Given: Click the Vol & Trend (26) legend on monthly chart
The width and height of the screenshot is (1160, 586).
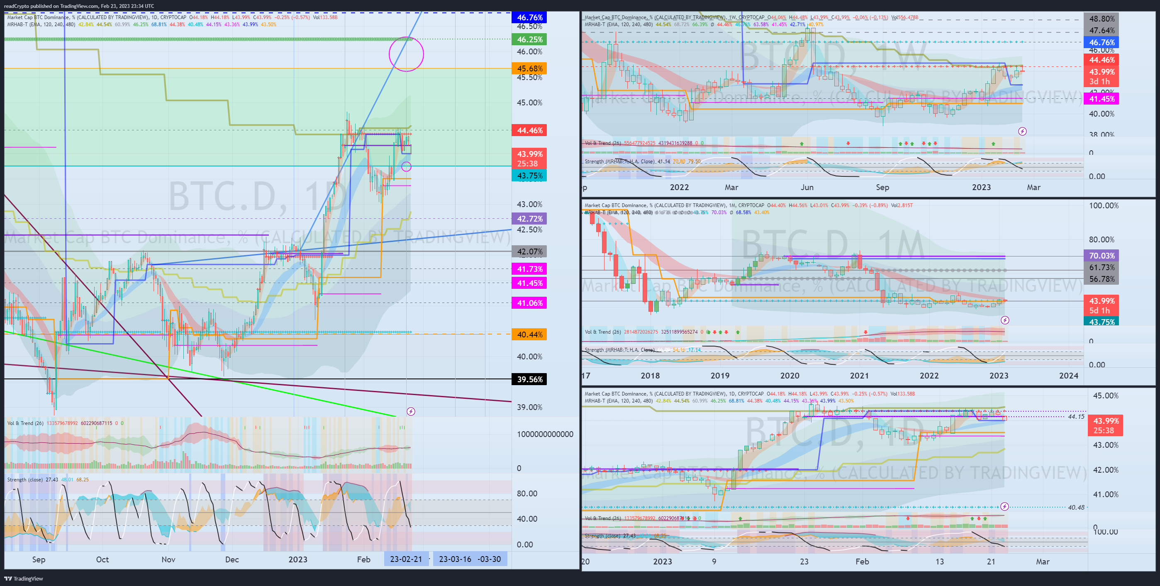Looking at the screenshot, I should [x=602, y=332].
